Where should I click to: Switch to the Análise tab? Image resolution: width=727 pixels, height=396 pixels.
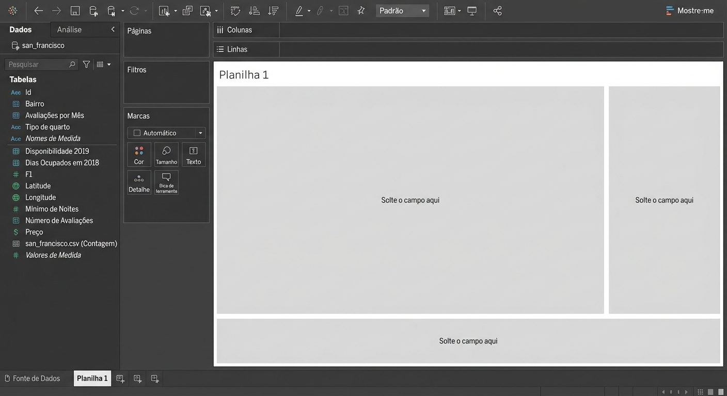coord(69,30)
